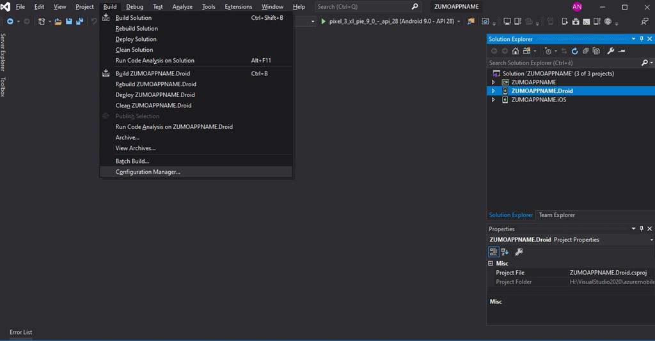Select View Archives... menu entry
This screenshot has height=341, width=655.
tap(196, 148)
